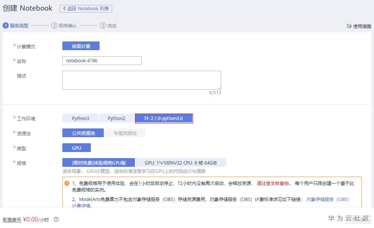Select the GPU type option

76,148
